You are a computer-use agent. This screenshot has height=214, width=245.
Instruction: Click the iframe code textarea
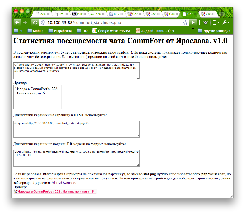(x=76, y=71)
